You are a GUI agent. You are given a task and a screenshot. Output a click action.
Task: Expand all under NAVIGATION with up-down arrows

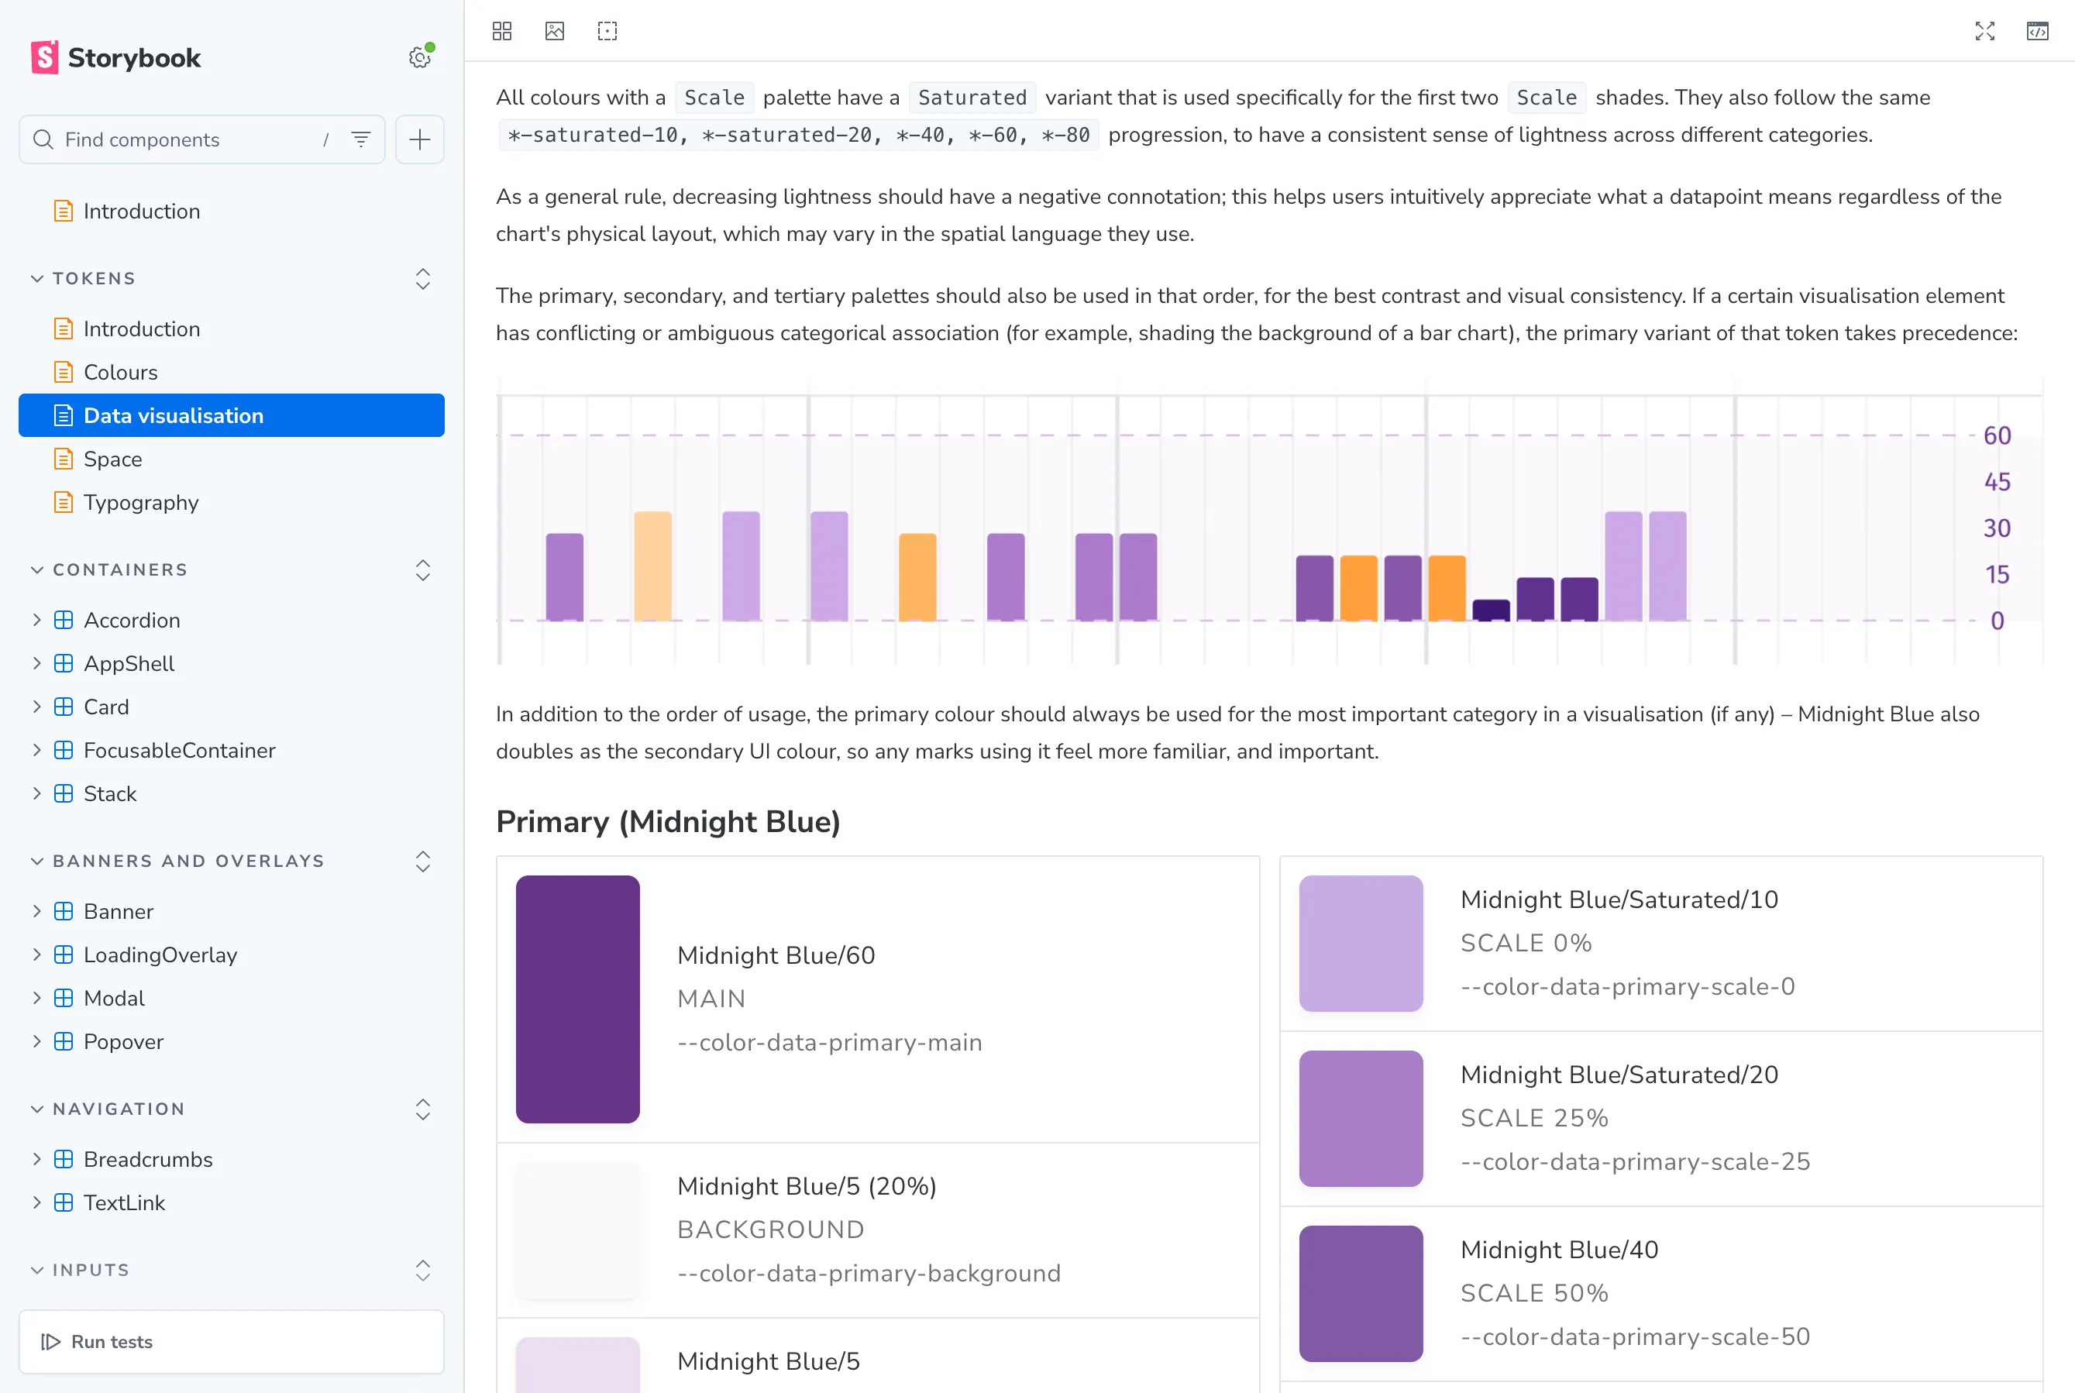423,1109
